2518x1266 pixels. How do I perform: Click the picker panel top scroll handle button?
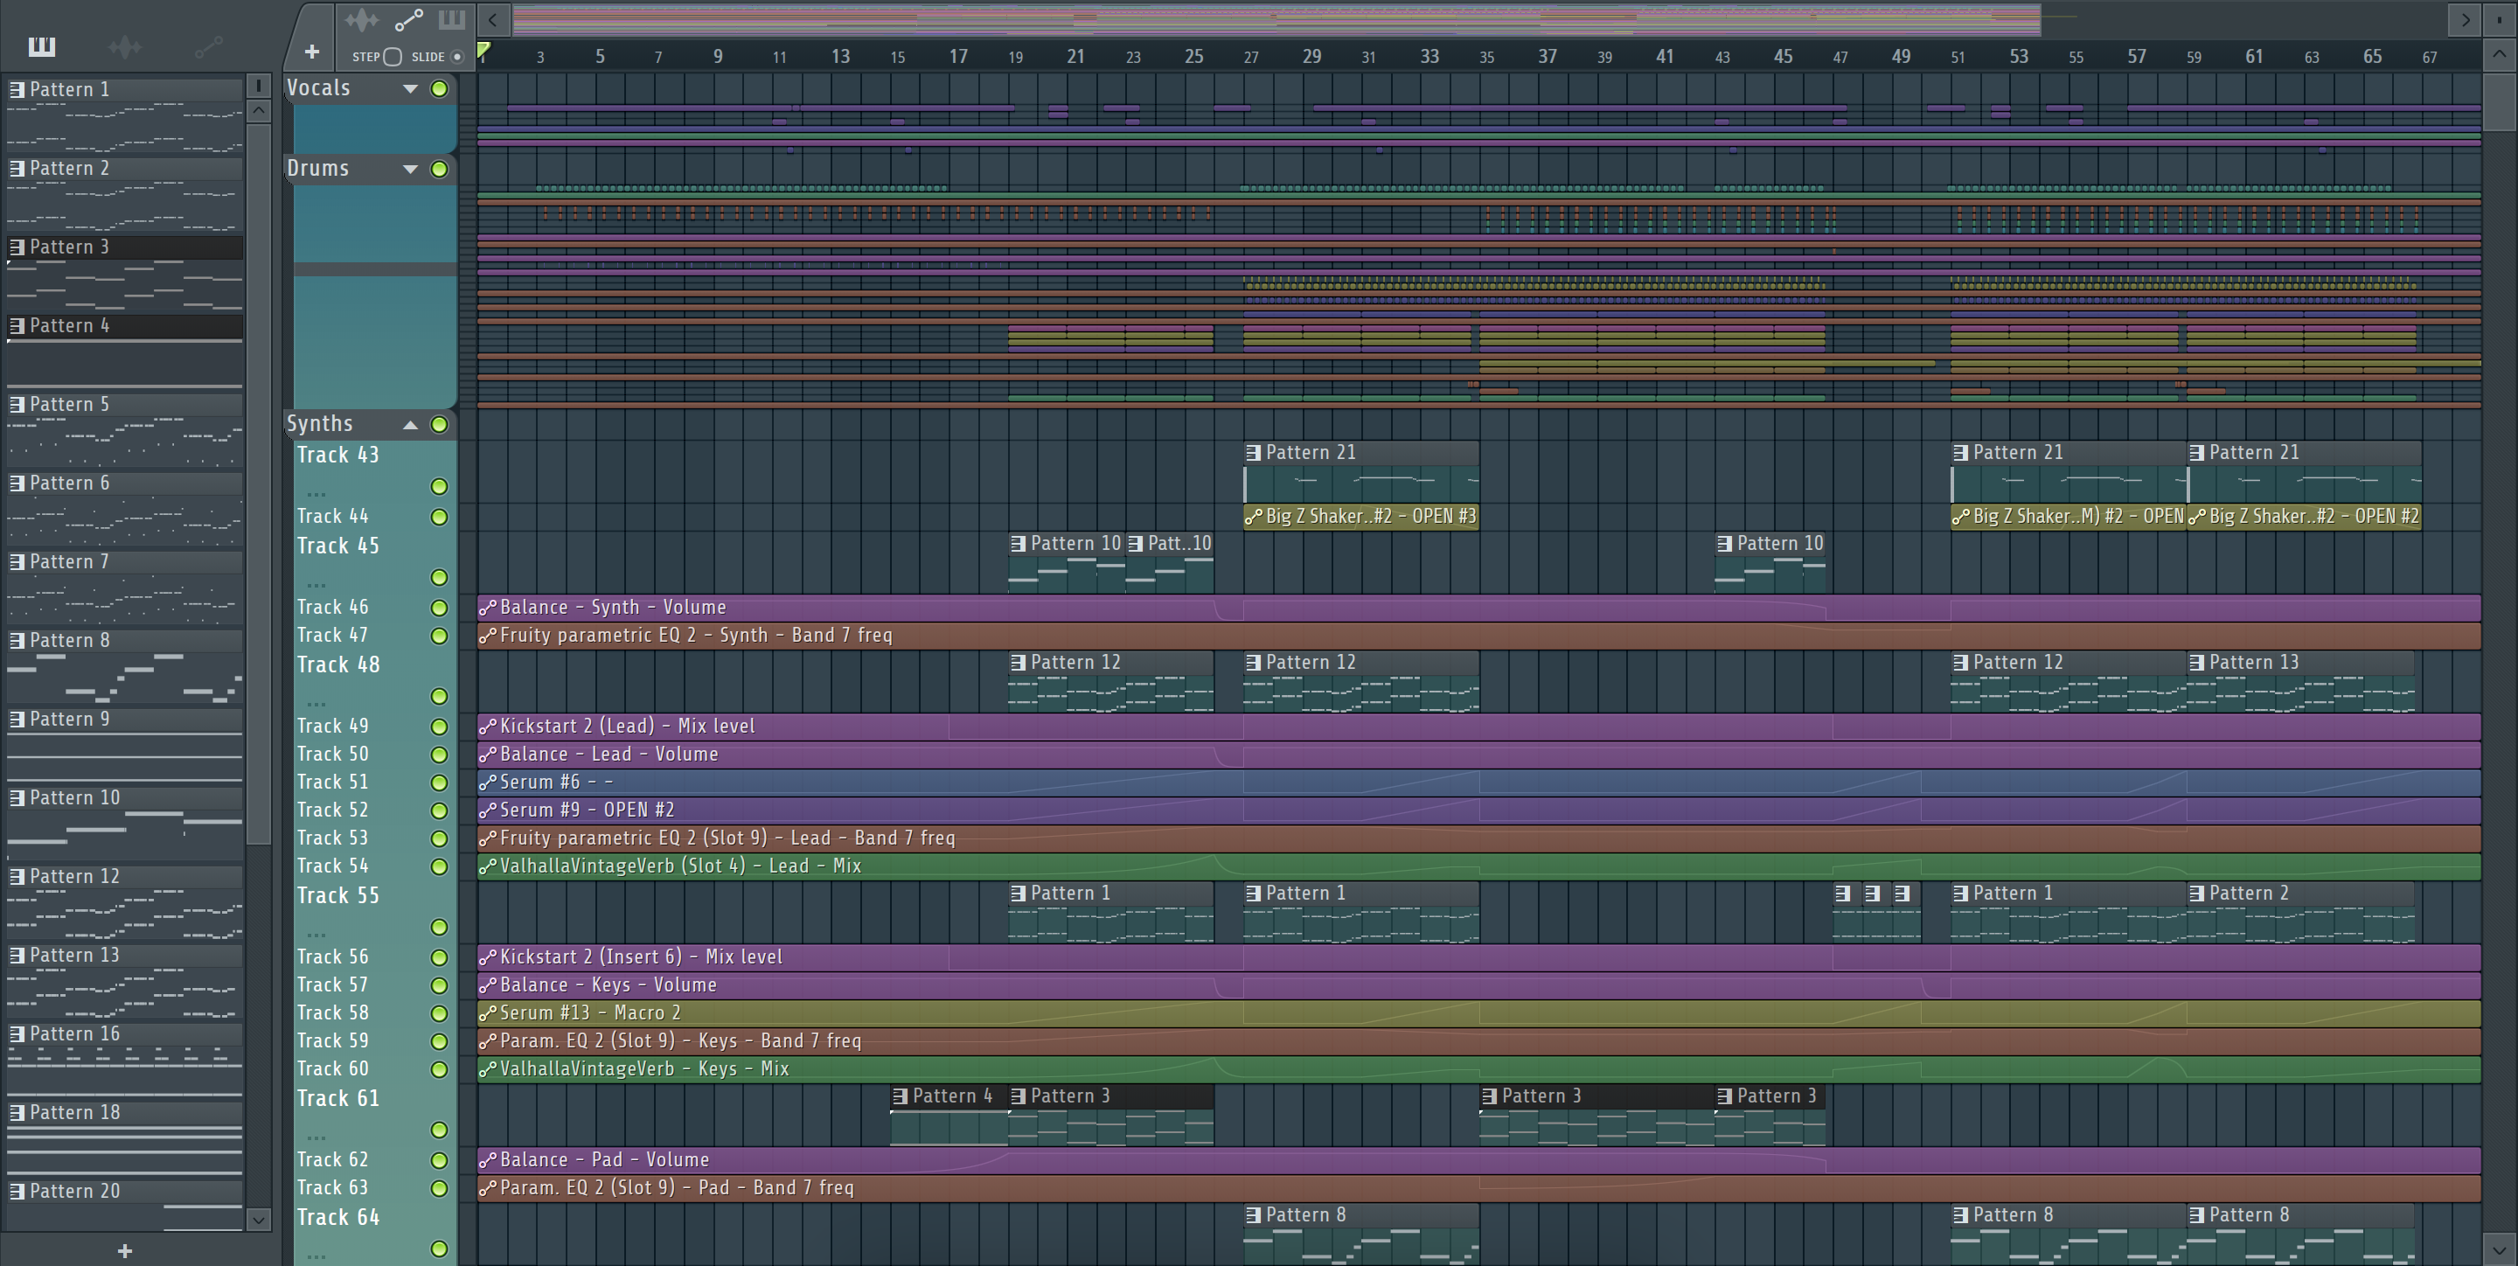(x=258, y=86)
